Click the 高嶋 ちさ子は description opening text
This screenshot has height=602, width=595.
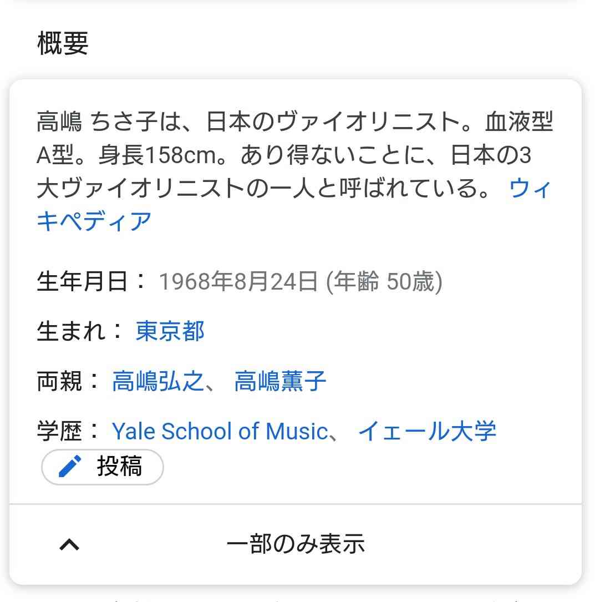109,122
